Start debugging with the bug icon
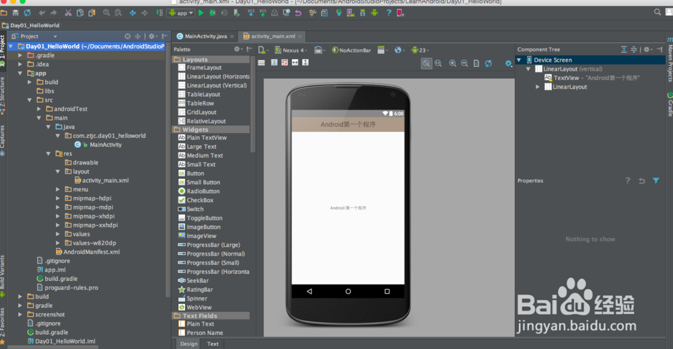Viewport: 673px width, 349px height. [x=213, y=13]
